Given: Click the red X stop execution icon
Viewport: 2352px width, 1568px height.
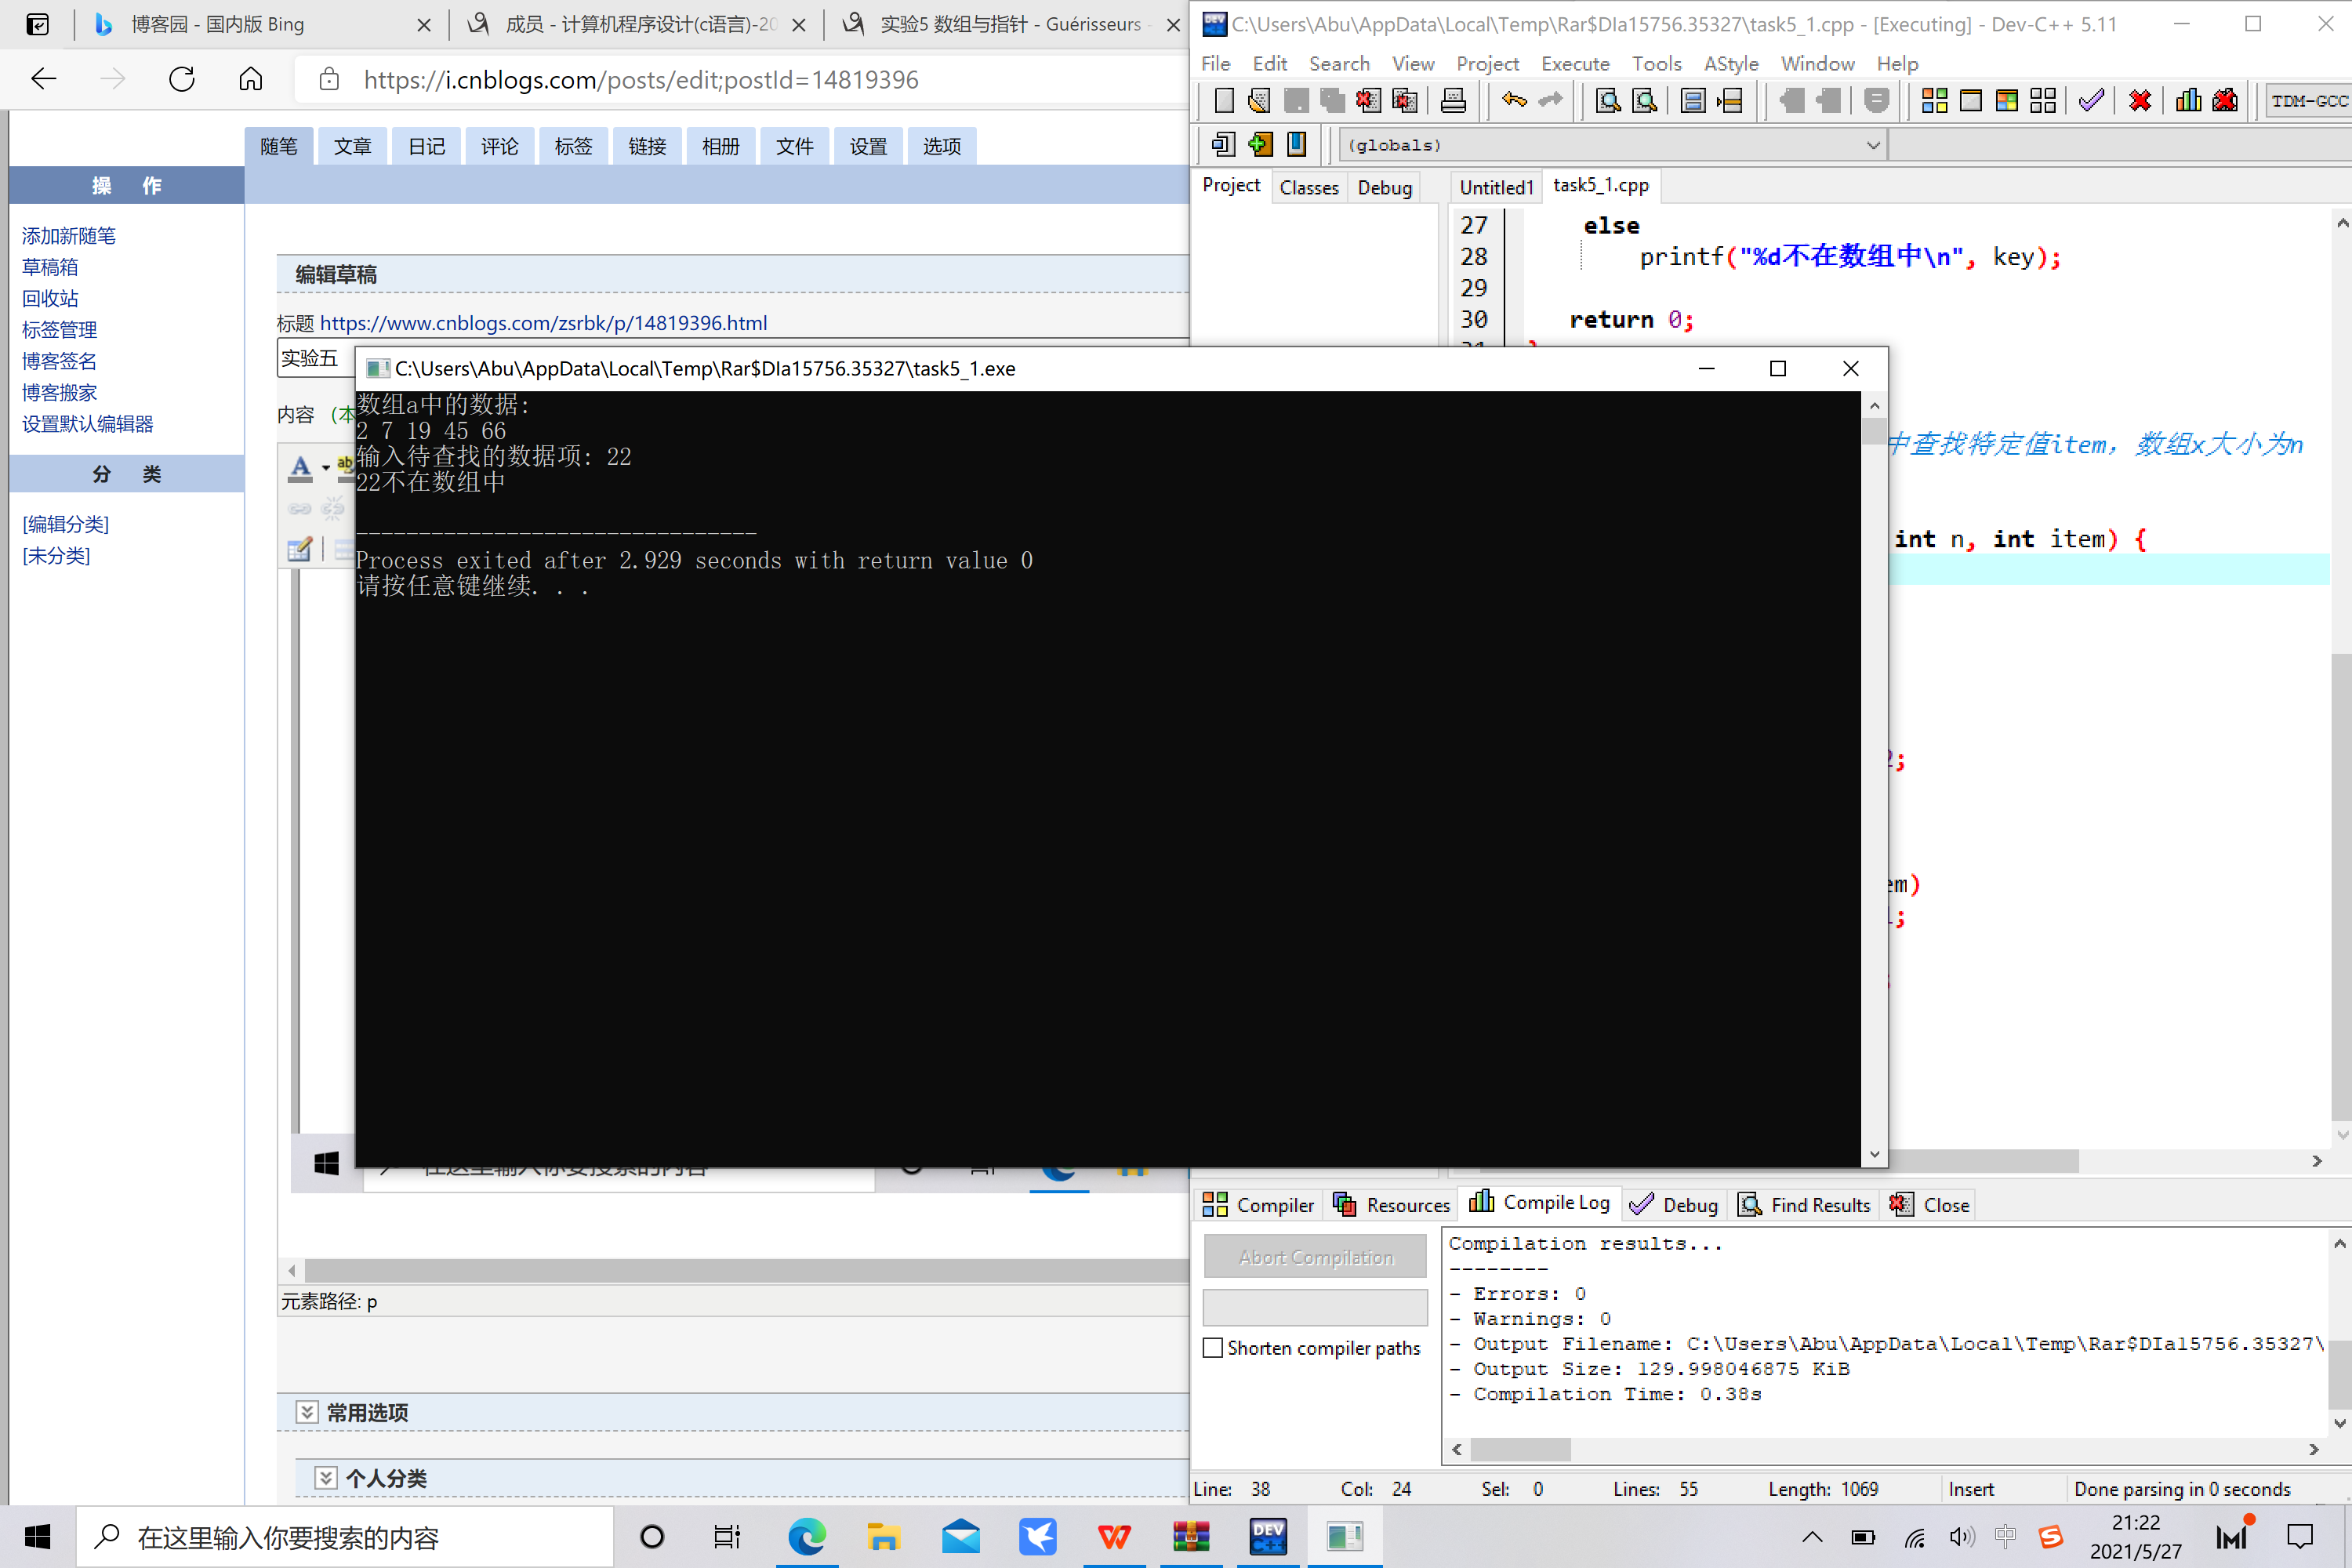Looking at the screenshot, I should click(2139, 100).
